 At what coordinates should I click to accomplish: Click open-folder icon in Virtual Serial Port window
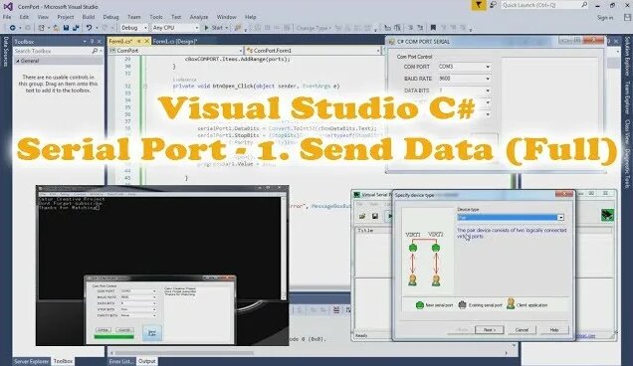[x=362, y=216]
